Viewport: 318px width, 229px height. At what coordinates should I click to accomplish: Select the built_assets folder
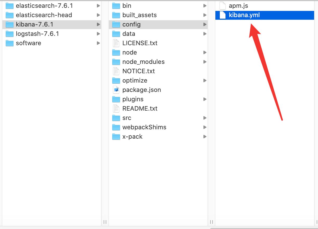coord(140,15)
